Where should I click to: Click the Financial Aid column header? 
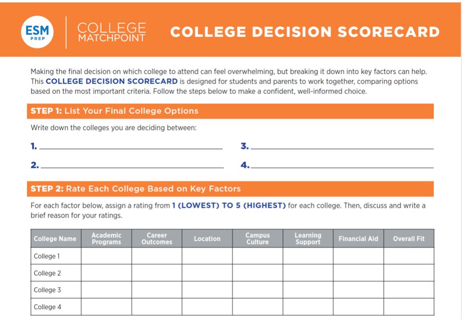tap(358, 239)
